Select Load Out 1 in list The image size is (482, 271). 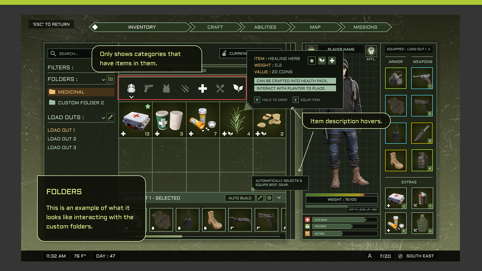61,130
